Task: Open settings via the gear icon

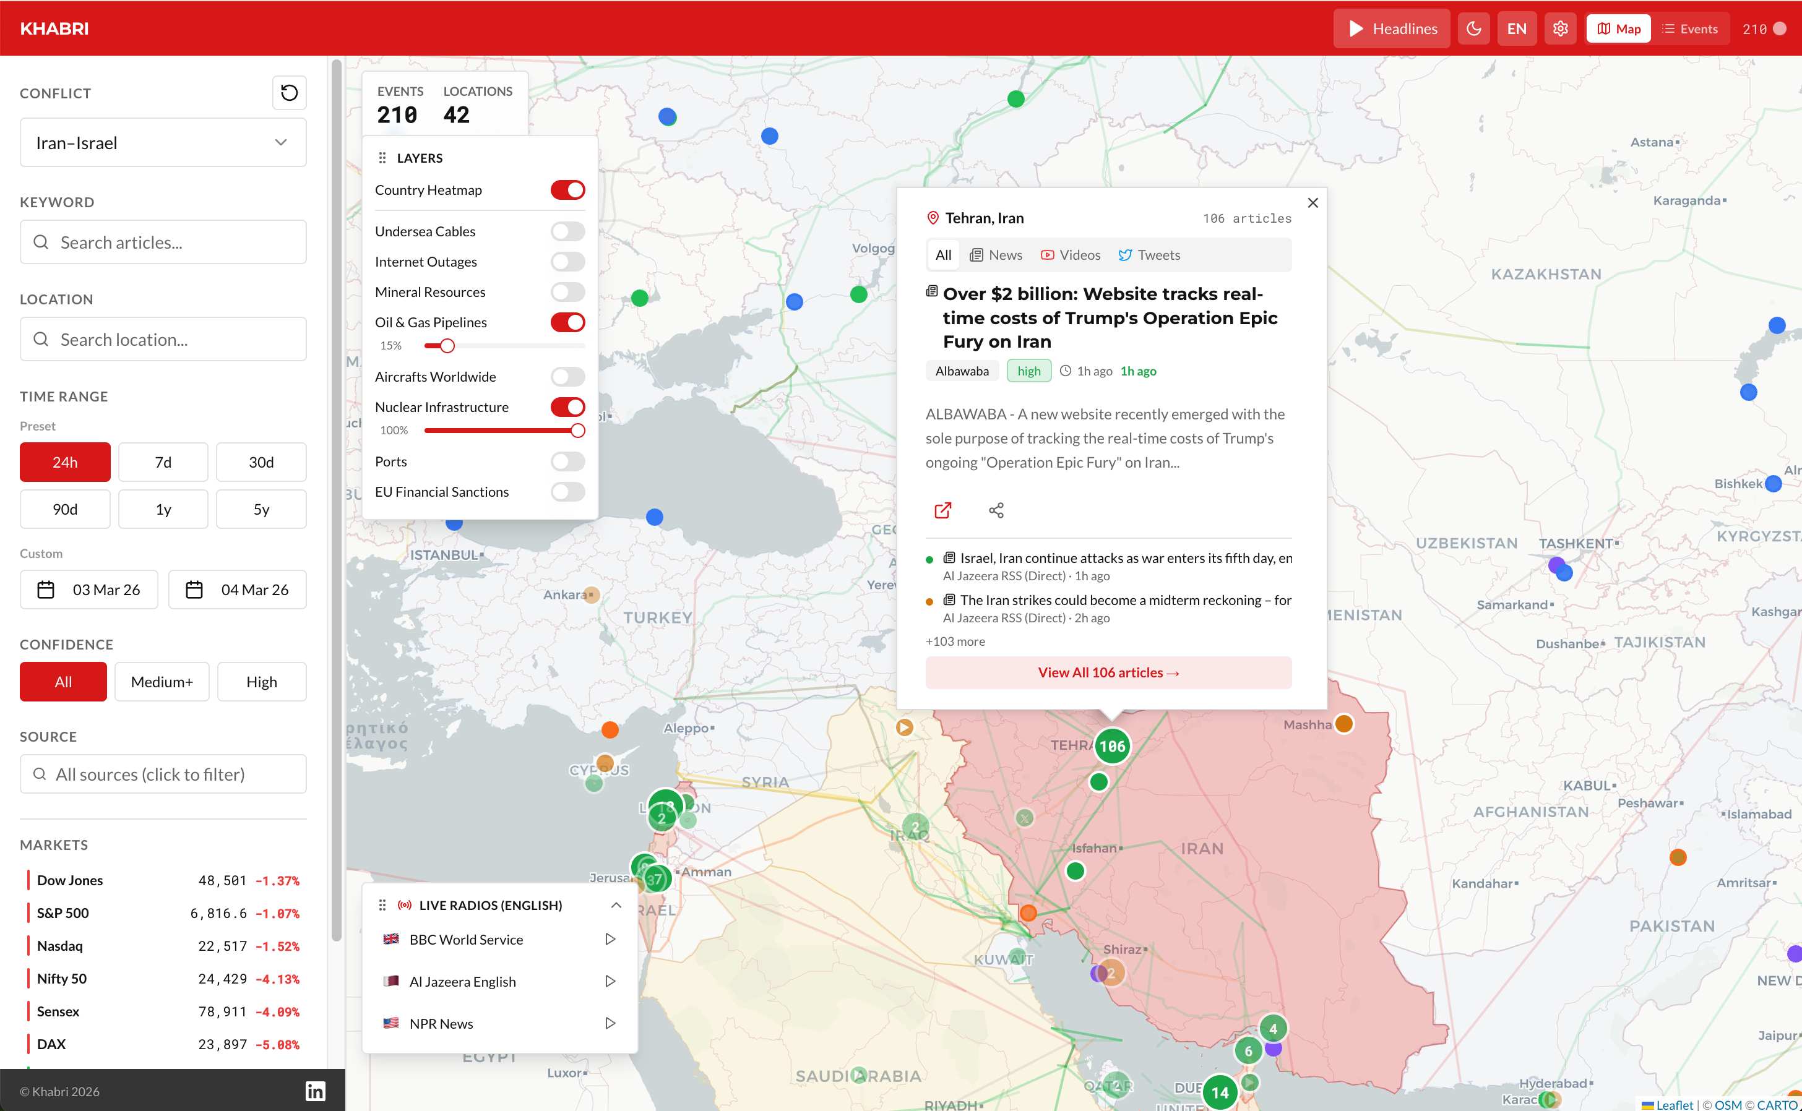Action: [x=1560, y=28]
